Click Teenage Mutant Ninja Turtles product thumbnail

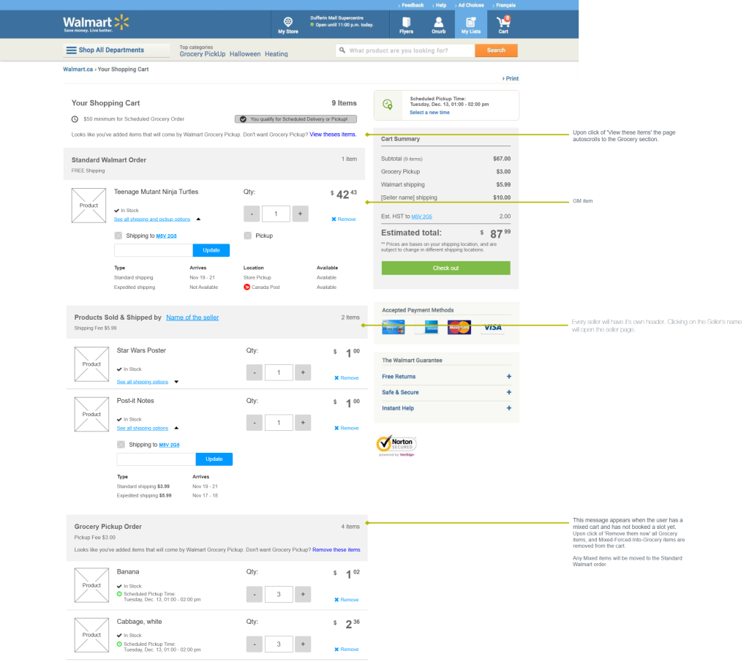(x=89, y=206)
